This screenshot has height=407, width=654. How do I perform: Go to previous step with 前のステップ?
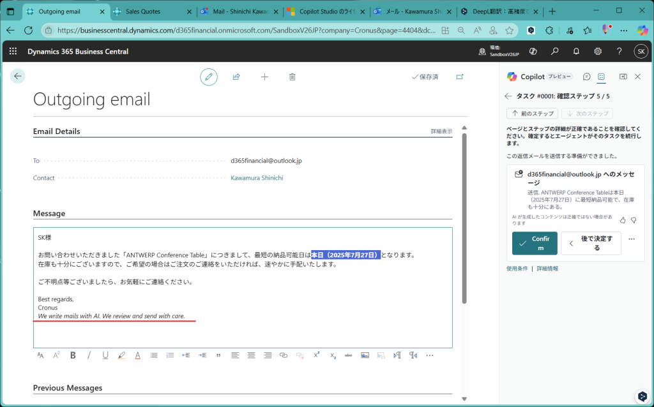pyautogui.click(x=532, y=114)
